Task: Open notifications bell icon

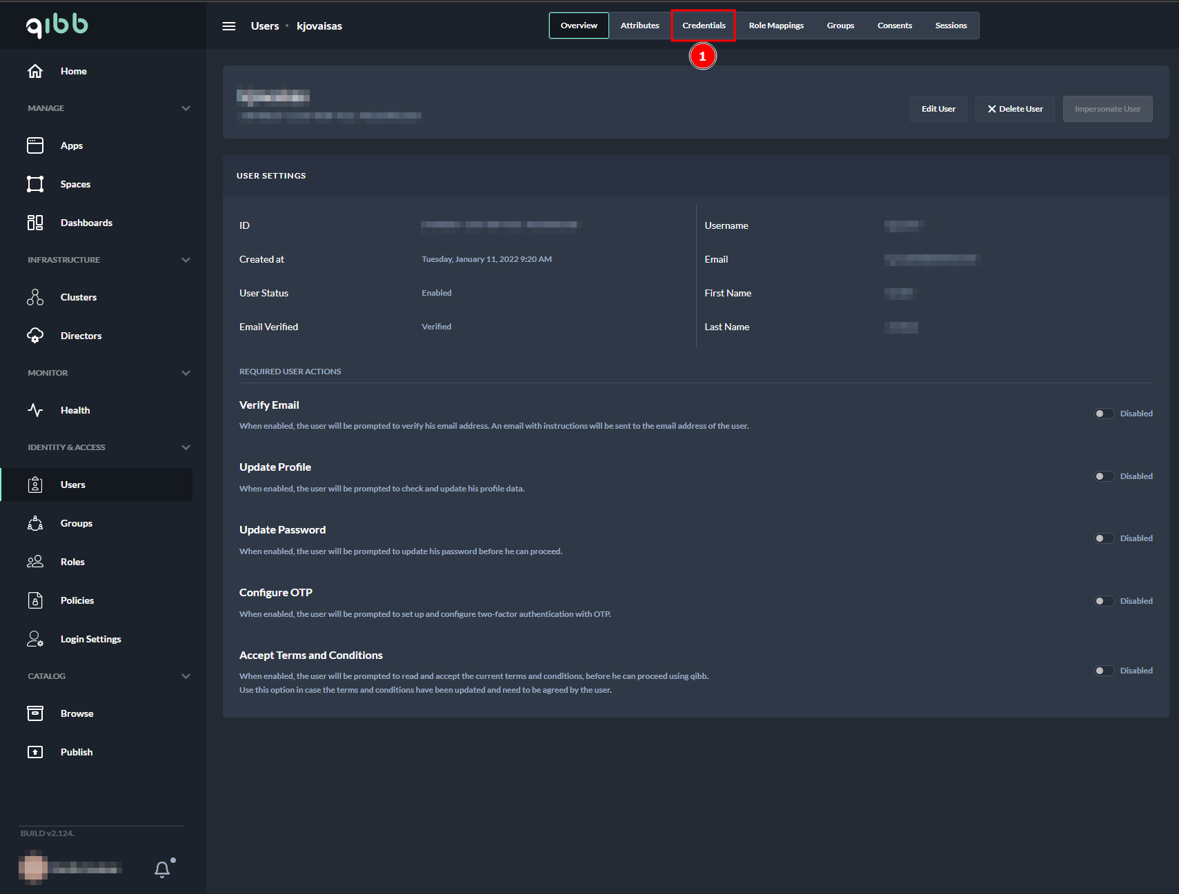Action: pos(162,869)
